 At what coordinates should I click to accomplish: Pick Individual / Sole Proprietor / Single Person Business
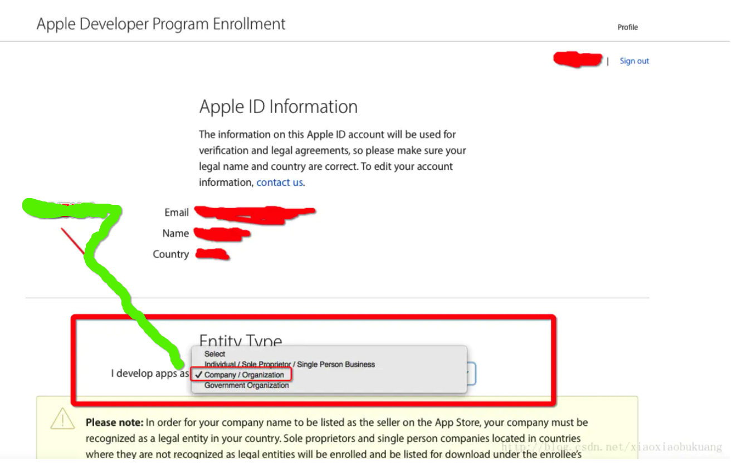[x=290, y=364]
